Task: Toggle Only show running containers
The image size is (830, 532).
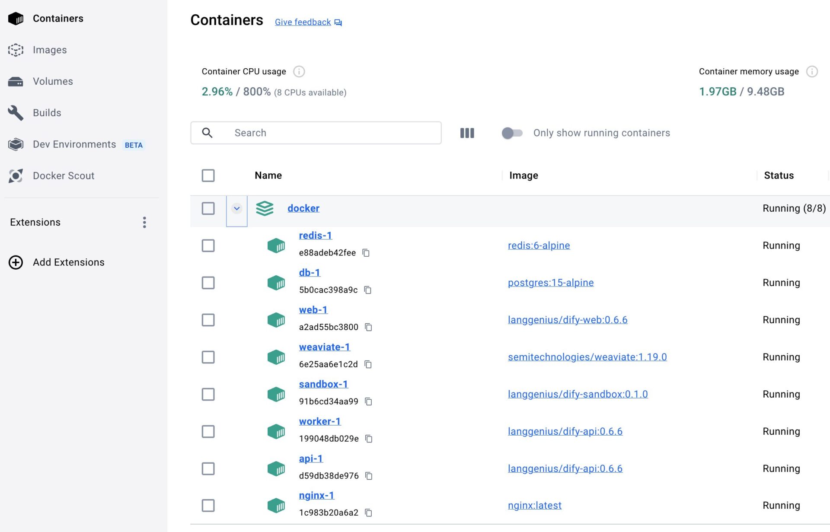Action: [x=512, y=133]
